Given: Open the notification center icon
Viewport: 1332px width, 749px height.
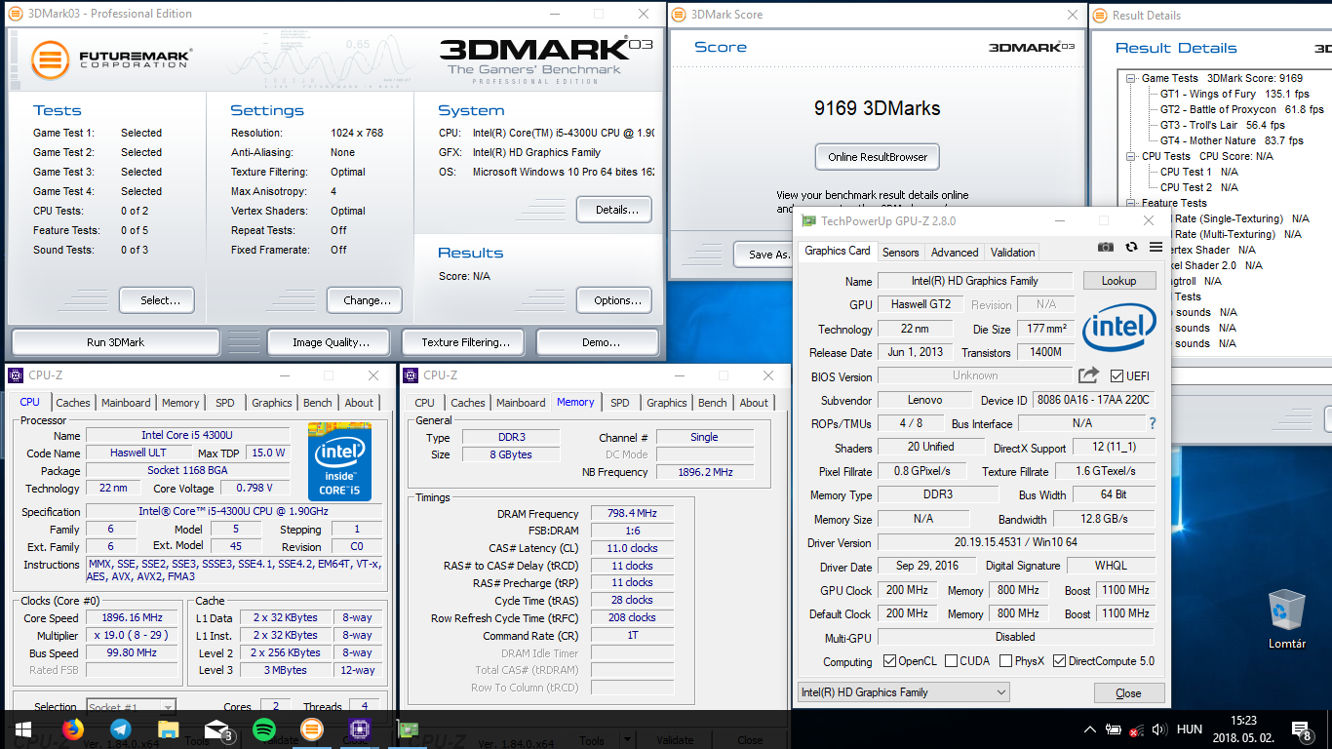Looking at the screenshot, I should (1301, 729).
